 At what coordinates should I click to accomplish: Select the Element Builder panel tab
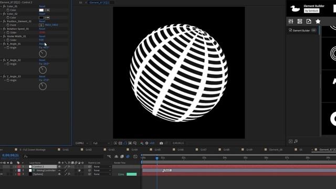301,30
